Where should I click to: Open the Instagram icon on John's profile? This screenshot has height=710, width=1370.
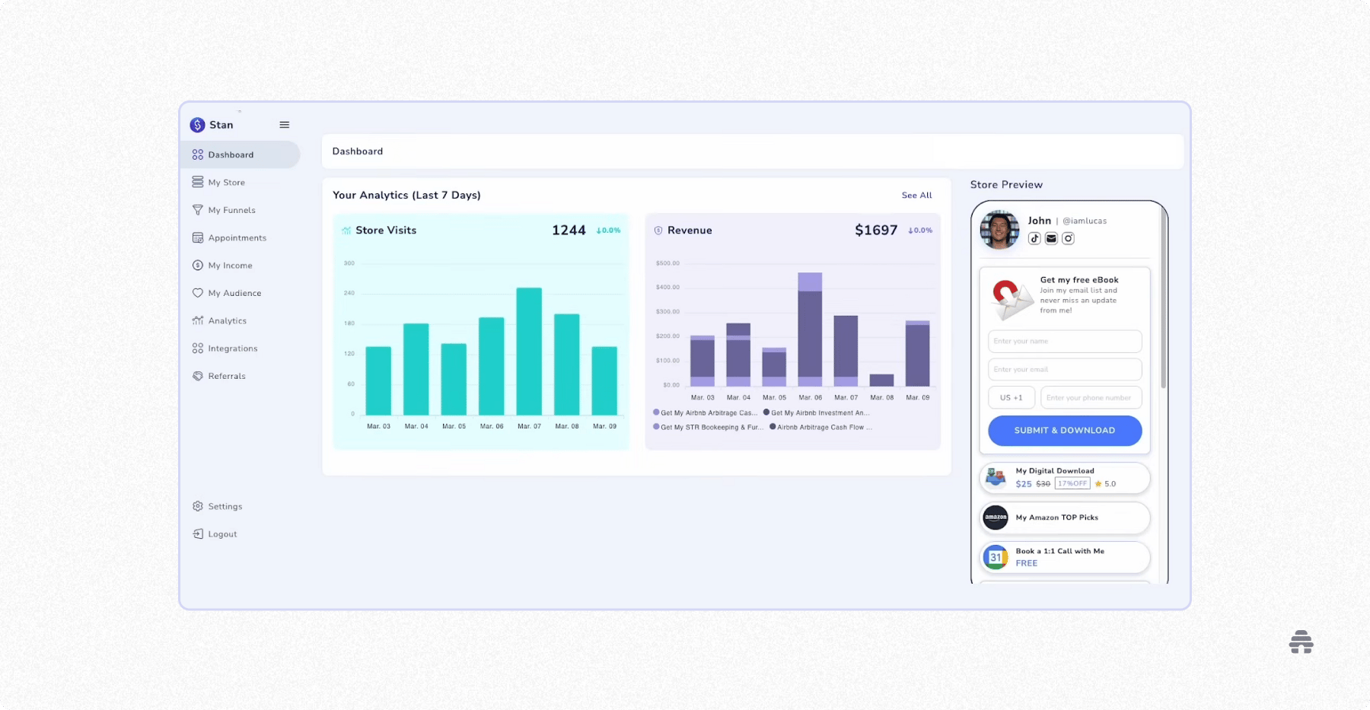(x=1068, y=237)
